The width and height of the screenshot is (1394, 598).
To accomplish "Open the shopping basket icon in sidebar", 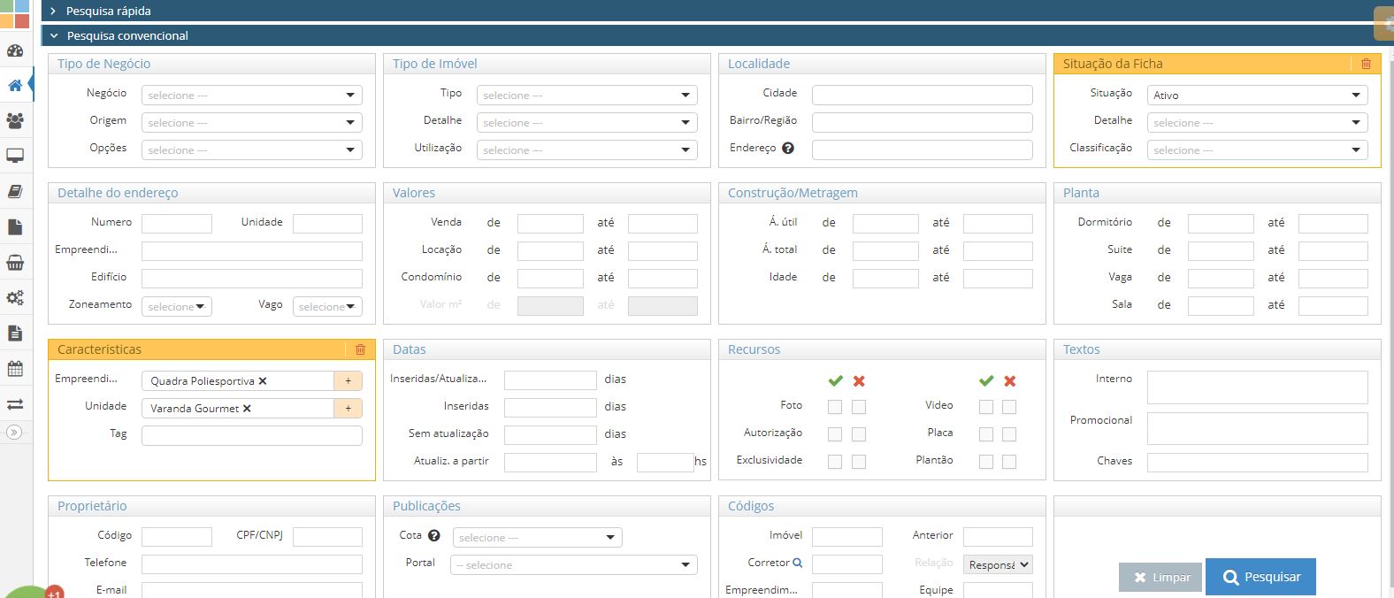I will [15, 263].
